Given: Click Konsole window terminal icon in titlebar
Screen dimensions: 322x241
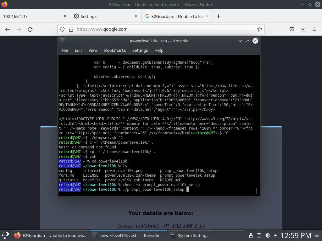Looking at the screenshot, I should (x=63, y=40).
